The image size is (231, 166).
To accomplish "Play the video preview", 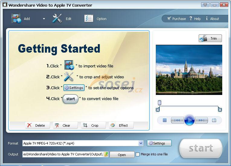I will 189,120.
